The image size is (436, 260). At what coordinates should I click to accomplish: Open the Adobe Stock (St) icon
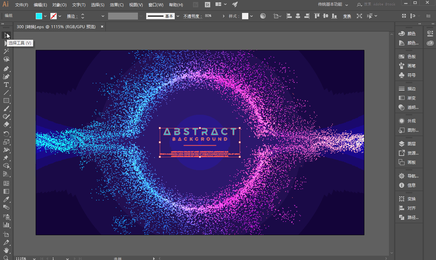pos(208,5)
